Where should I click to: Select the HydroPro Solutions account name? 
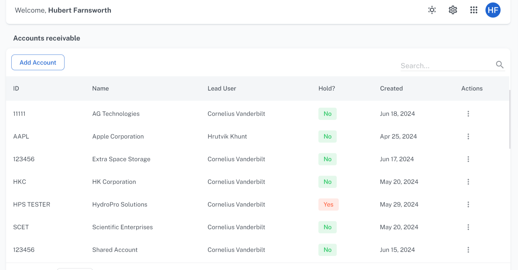pos(120,204)
